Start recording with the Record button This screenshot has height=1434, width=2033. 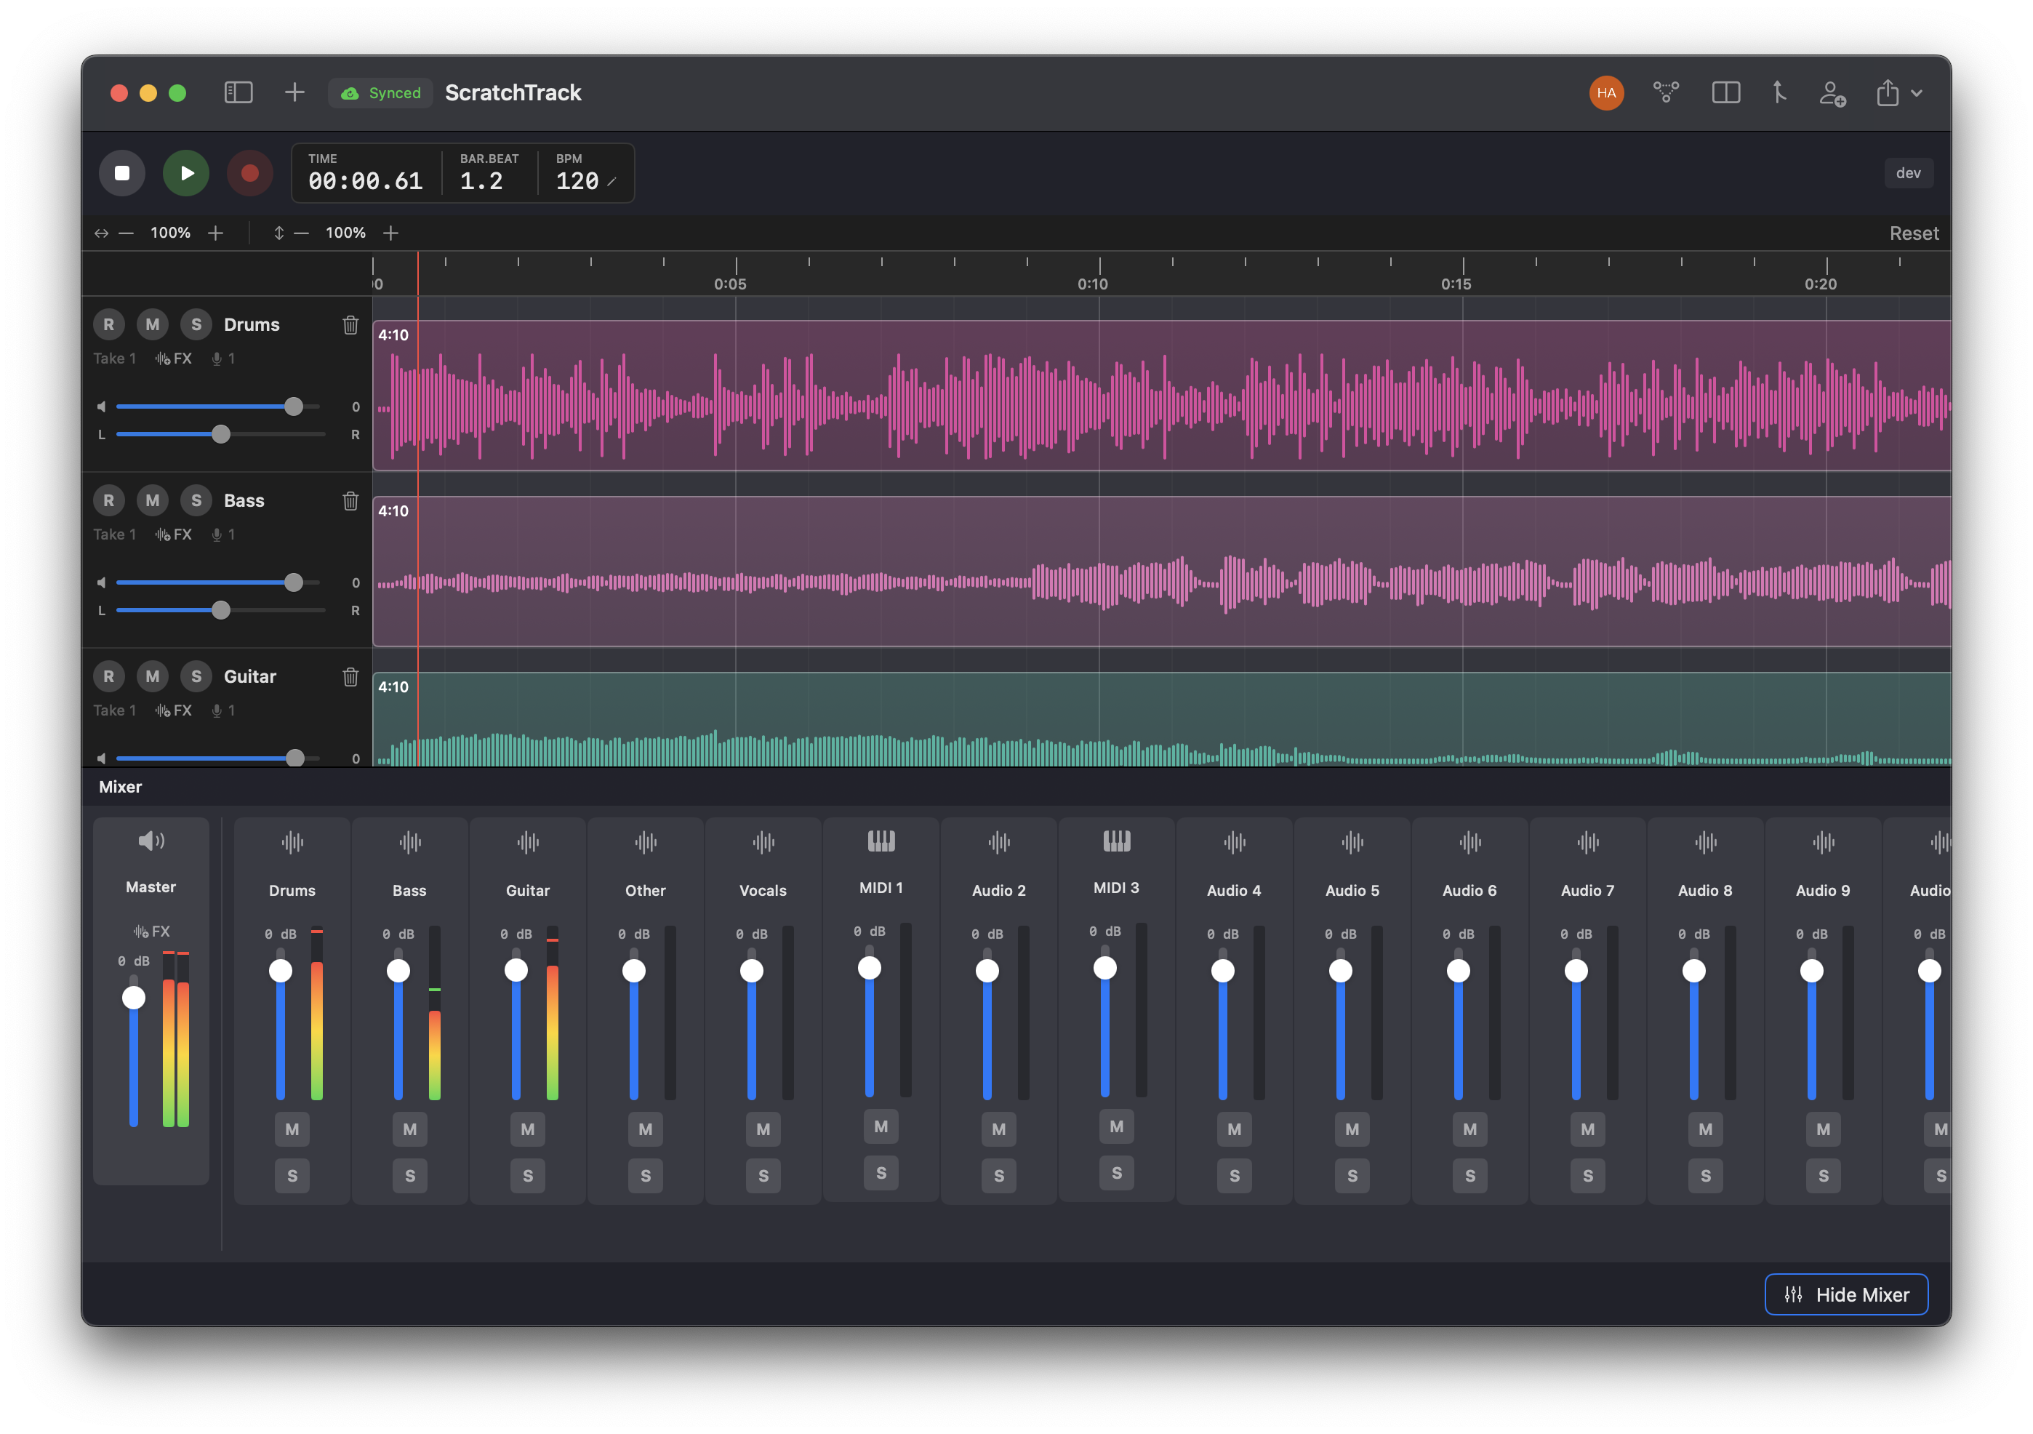[249, 173]
